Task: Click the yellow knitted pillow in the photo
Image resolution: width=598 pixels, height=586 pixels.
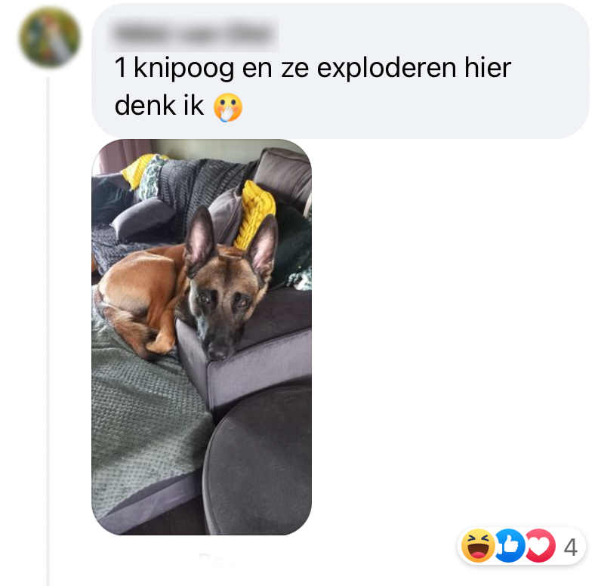Action: 254,214
